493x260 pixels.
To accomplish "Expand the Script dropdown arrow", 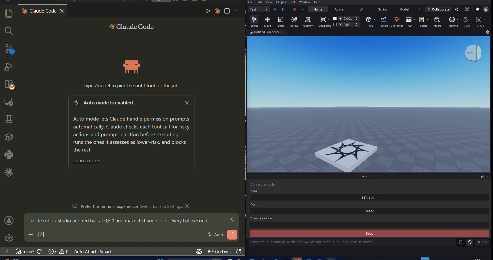I will [428, 19].
